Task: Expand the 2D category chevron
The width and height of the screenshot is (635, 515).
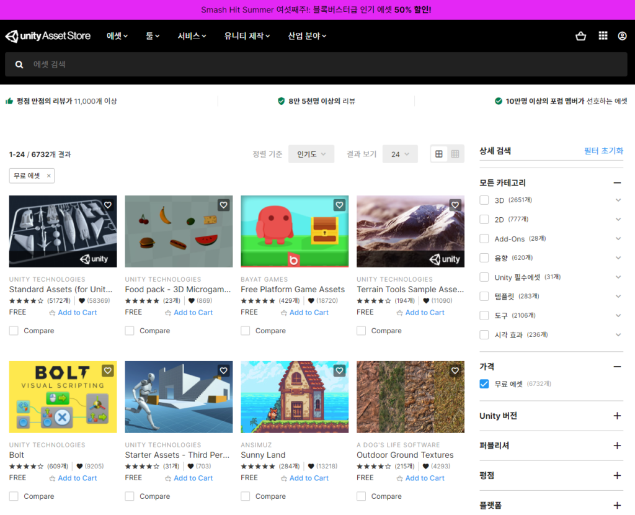Action: point(618,219)
